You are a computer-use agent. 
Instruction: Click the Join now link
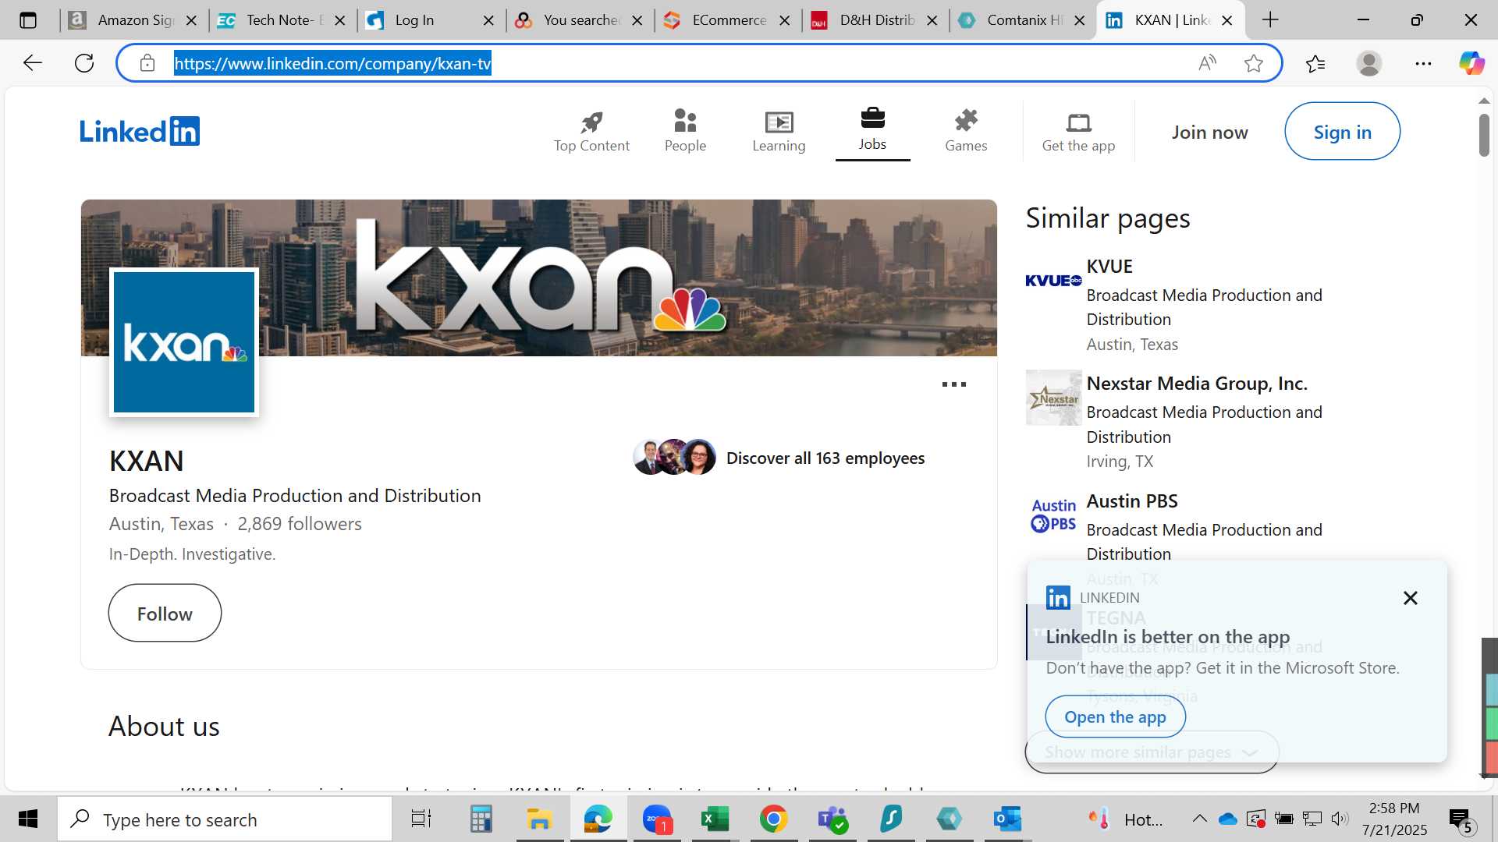pos(1209,133)
